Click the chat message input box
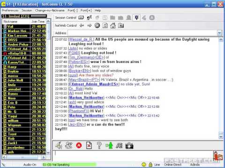This screenshot has width=225, height=168. pyautogui.click(x=133, y=155)
